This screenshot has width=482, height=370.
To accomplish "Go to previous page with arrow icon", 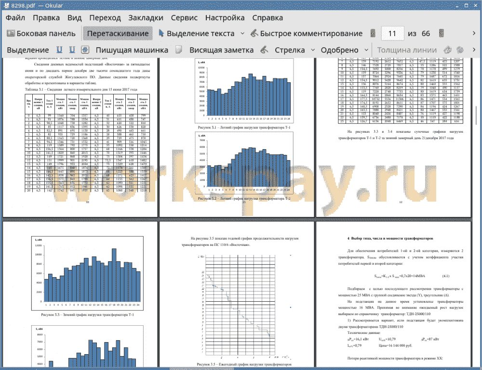I will (373, 33).
